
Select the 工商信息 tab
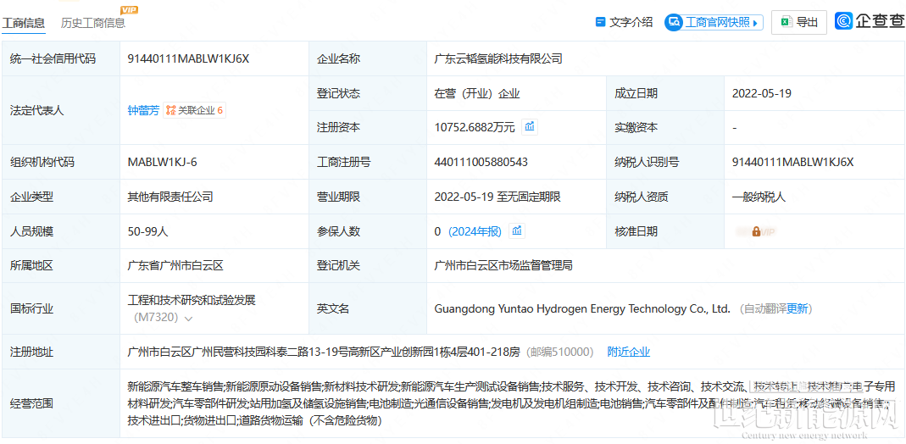(x=24, y=23)
